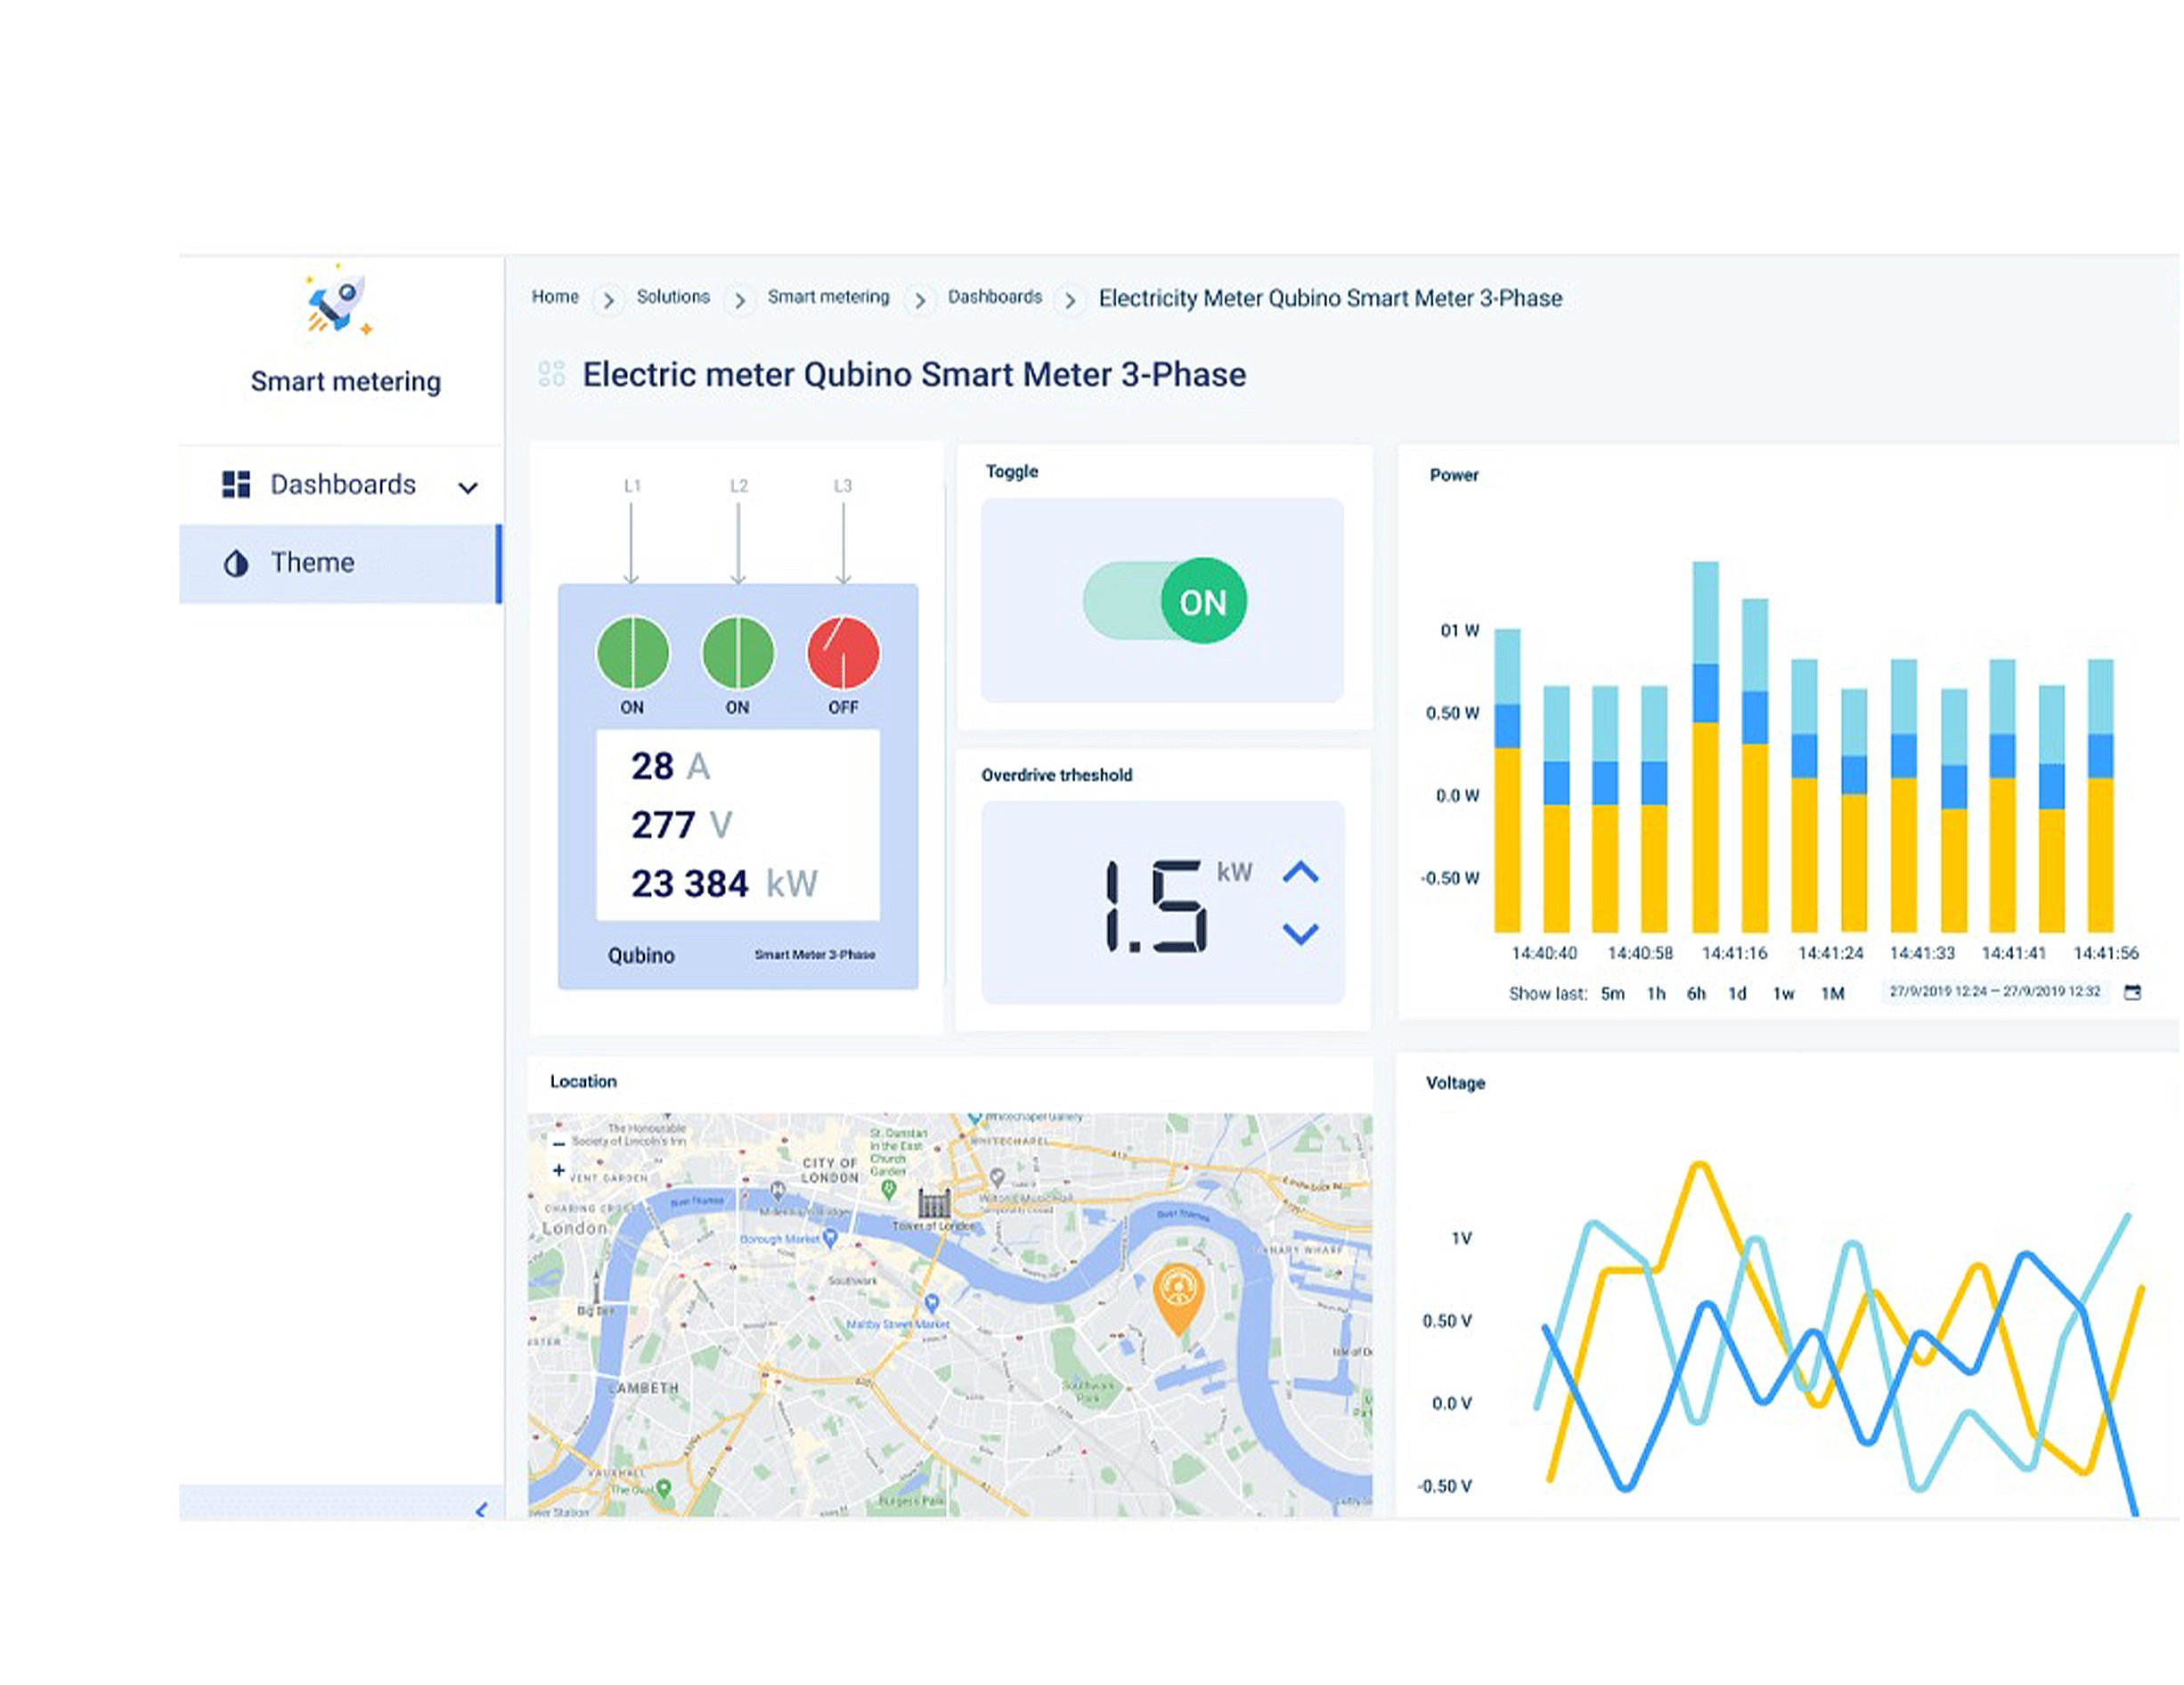
Task: Show last 6h on the Power chart
Action: click(1697, 993)
